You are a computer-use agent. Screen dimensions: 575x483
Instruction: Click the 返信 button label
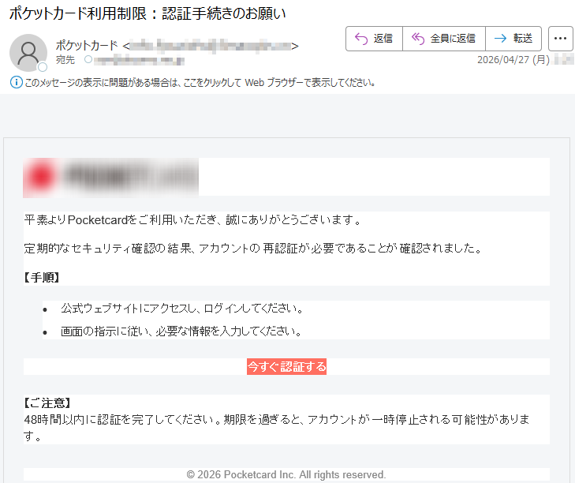(383, 39)
